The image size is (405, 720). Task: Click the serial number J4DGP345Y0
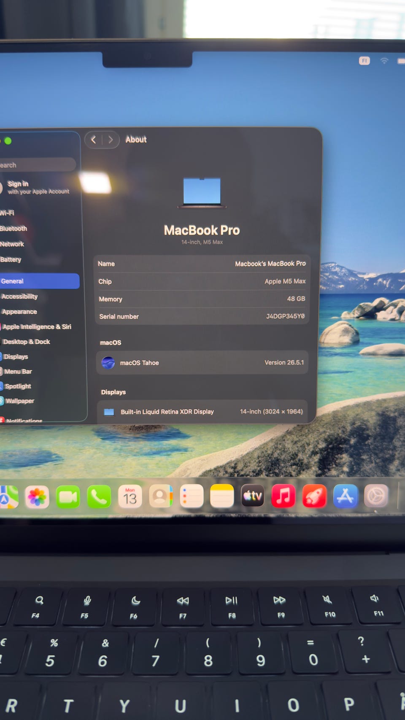click(285, 316)
